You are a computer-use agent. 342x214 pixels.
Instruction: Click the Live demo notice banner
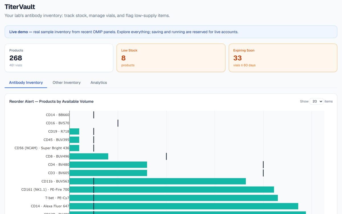pyautogui.click(x=171, y=32)
